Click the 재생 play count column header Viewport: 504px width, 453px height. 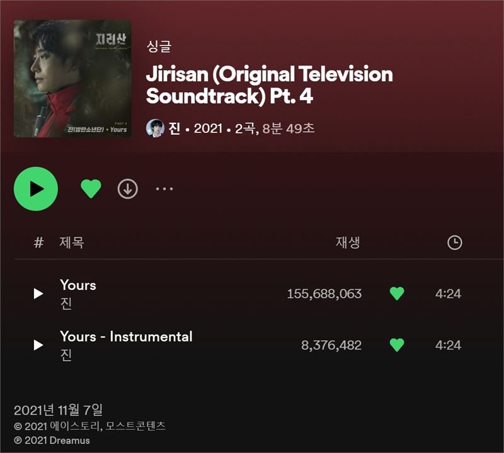click(x=348, y=243)
